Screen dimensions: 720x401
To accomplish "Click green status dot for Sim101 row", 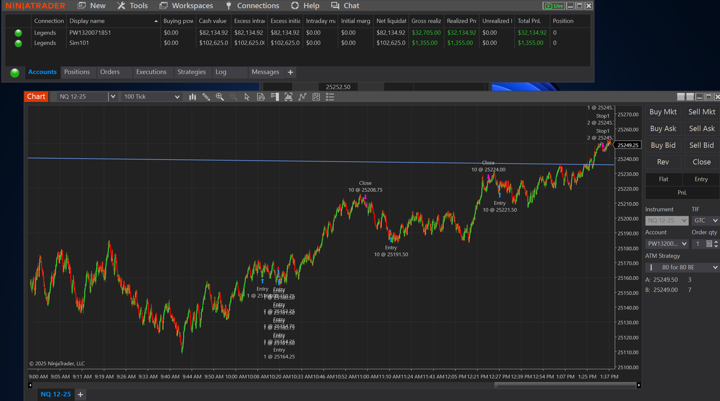I will pyautogui.click(x=18, y=43).
